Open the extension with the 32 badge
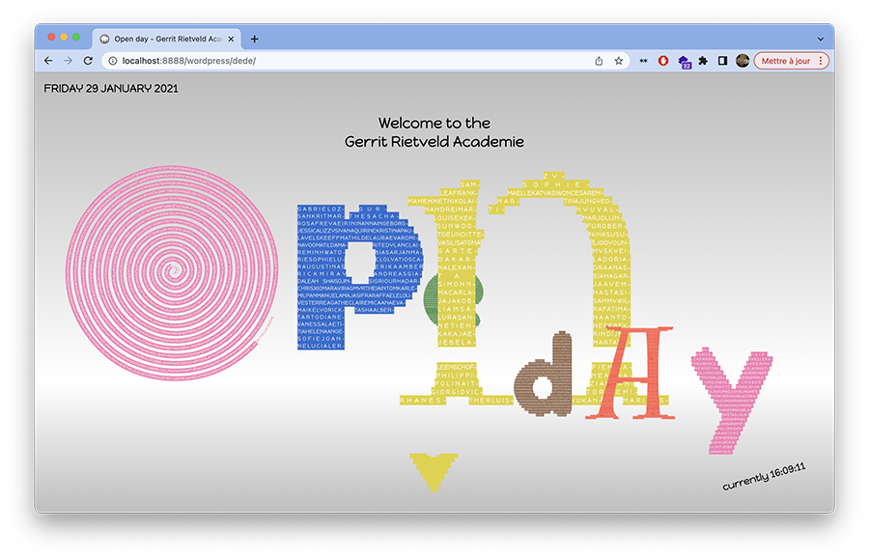This screenshot has width=869, height=559. click(x=684, y=62)
